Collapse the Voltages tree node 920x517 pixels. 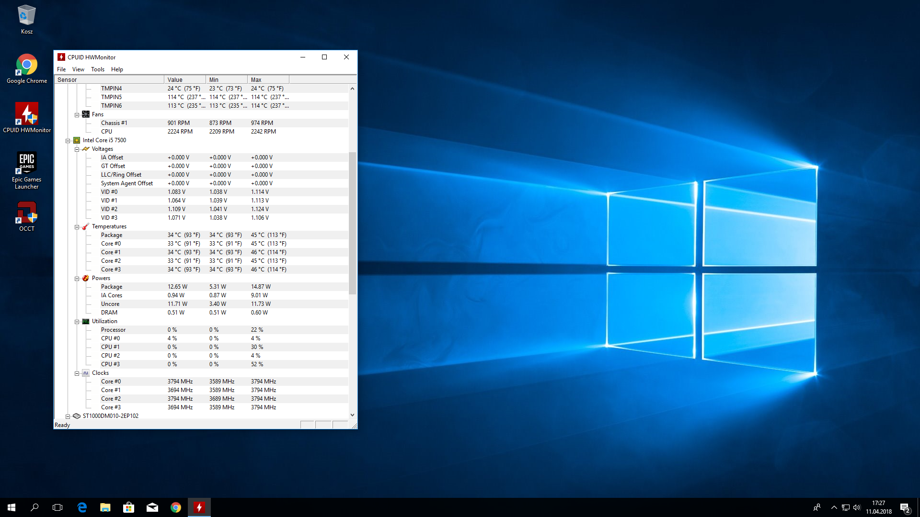77,149
